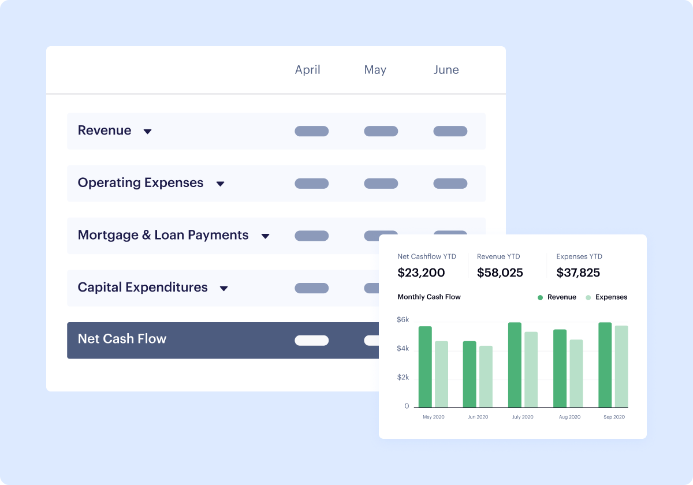
Task: Expand the Operating Expenses dropdown arrow
Action: [x=220, y=184]
